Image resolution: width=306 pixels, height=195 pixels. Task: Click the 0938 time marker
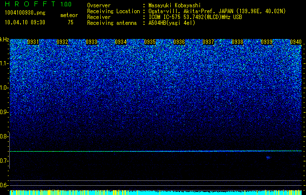click(237, 42)
